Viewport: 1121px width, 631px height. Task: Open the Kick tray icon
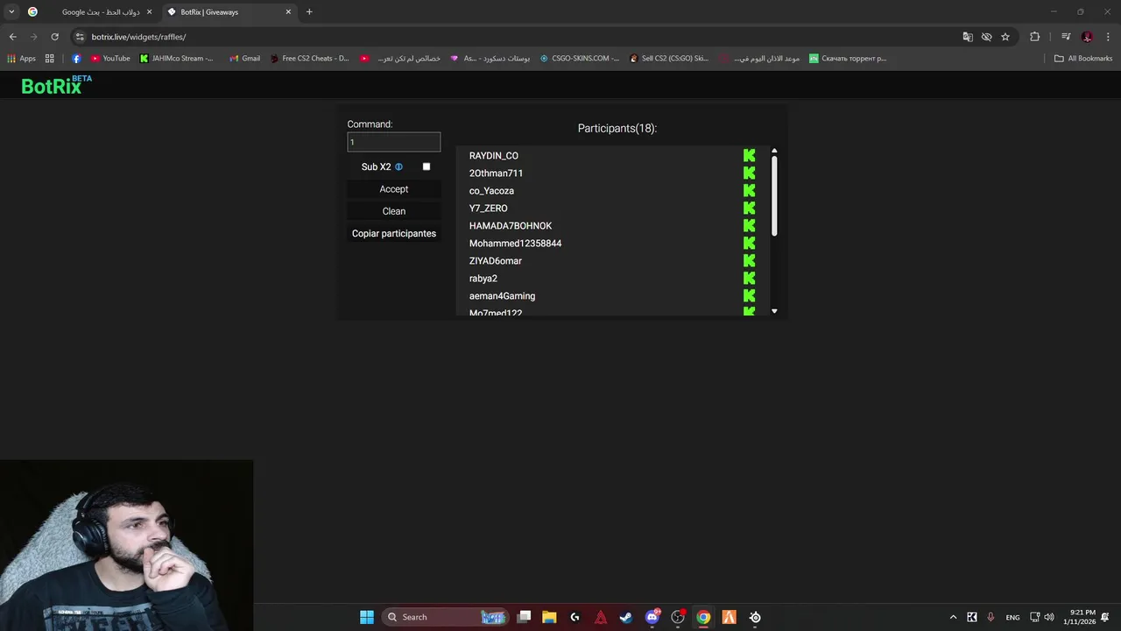coord(972,617)
